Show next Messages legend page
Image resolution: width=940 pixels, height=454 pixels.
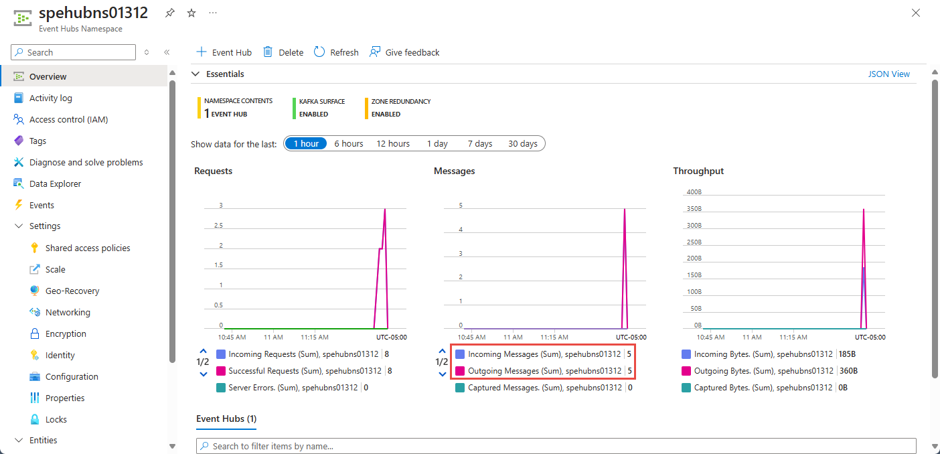442,374
